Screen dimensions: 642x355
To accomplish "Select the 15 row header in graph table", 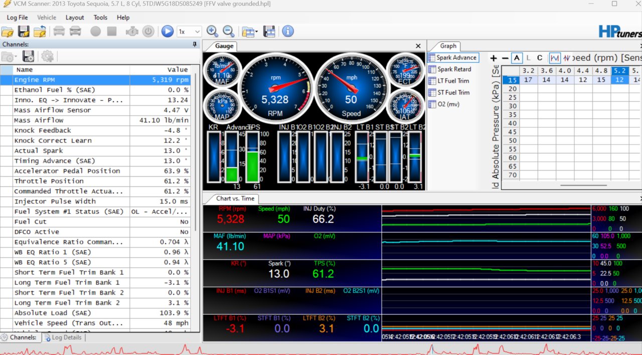I will point(511,80).
